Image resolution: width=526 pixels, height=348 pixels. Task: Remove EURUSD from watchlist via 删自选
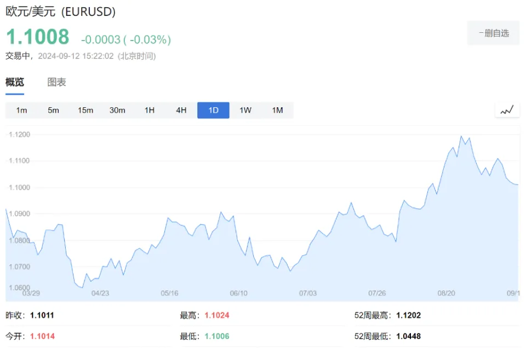pos(493,33)
